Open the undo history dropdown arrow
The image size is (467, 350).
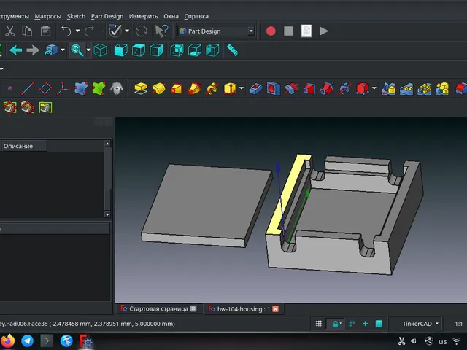point(78,31)
